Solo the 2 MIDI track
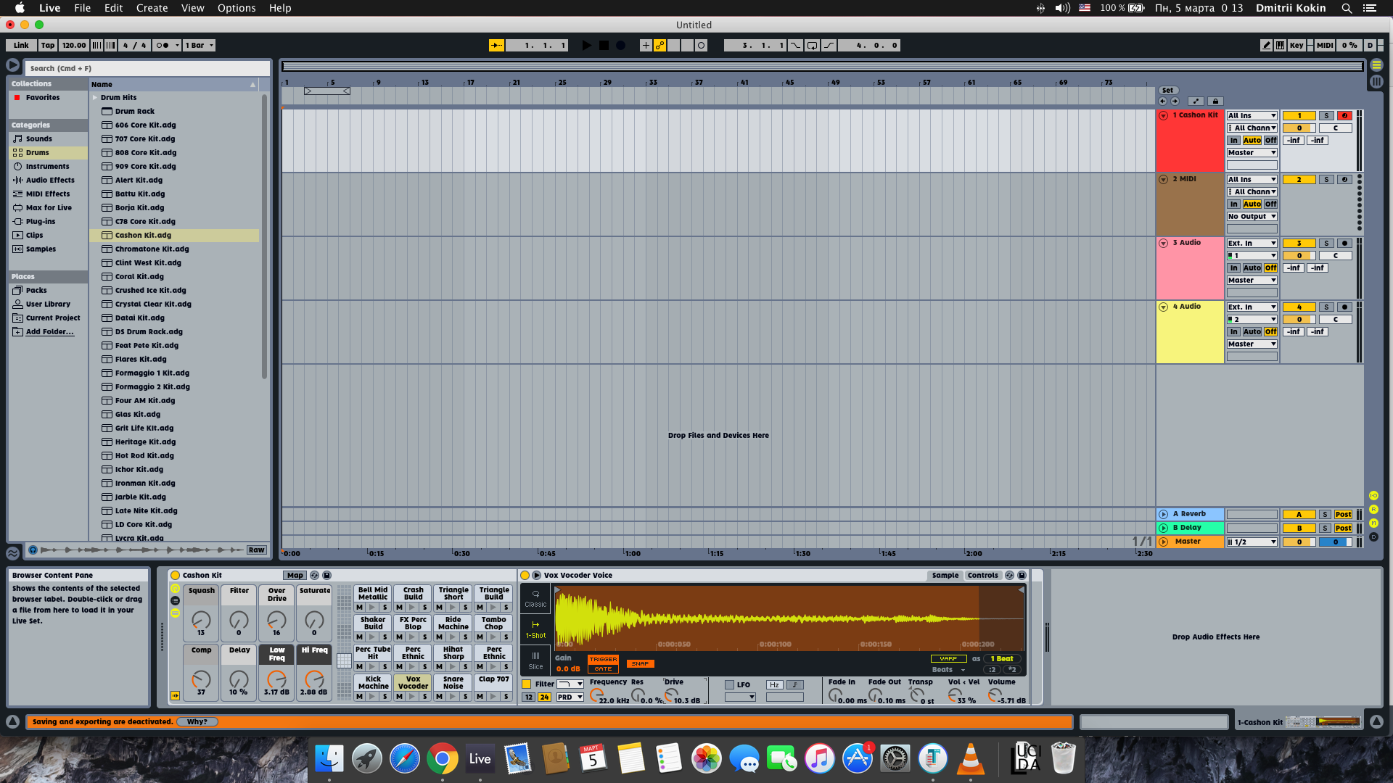The height and width of the screenshot is (783, 1393). (1326, 179)
